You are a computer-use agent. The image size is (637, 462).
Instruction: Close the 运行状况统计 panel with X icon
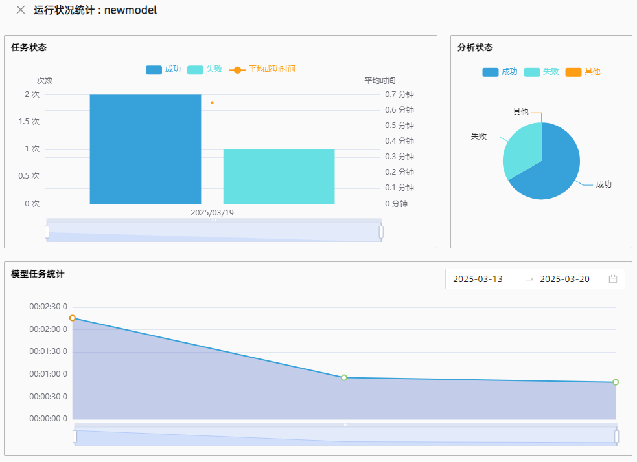tap(20, 10)
